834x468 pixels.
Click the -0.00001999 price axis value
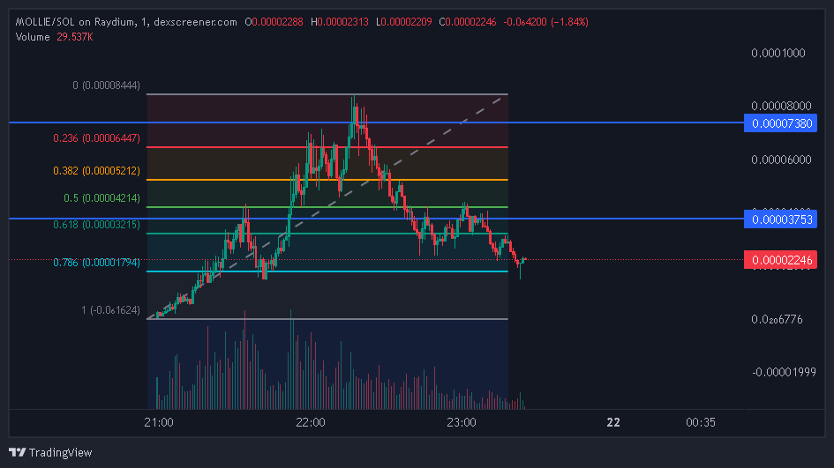(x=784, y=372)
